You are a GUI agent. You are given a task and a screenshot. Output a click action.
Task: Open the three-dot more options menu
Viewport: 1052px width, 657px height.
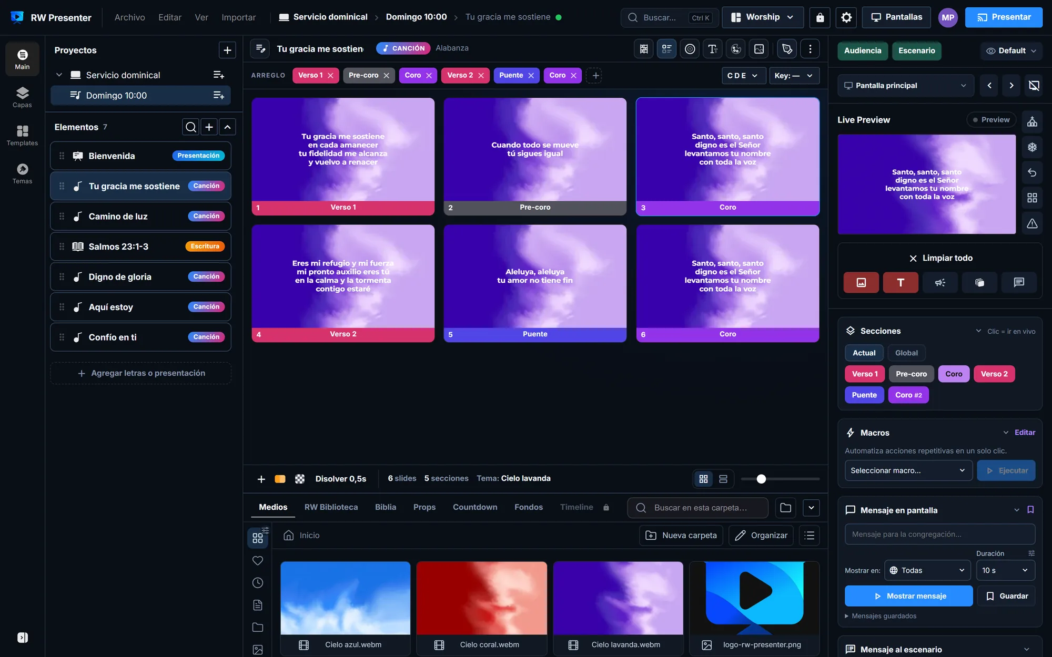(810, 49)
